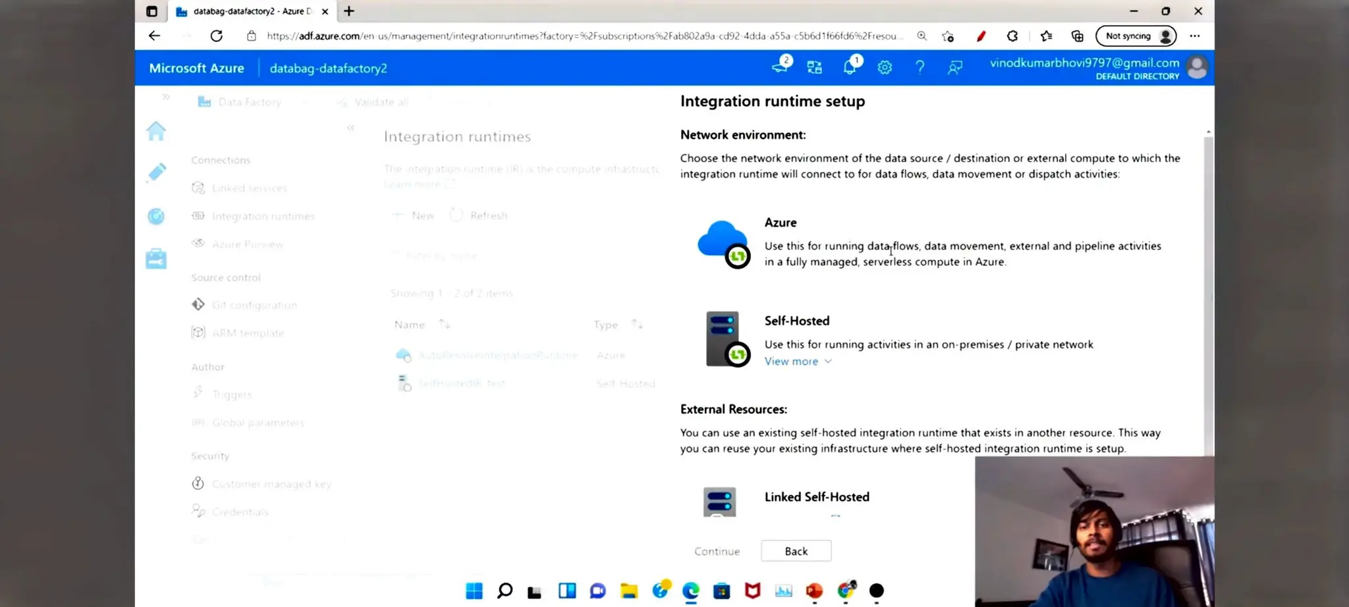The image size is (1349, 607).
Task: Open Microsoft Edge from the taskbar
Action: pyautogui.click(x=690, y=591)
